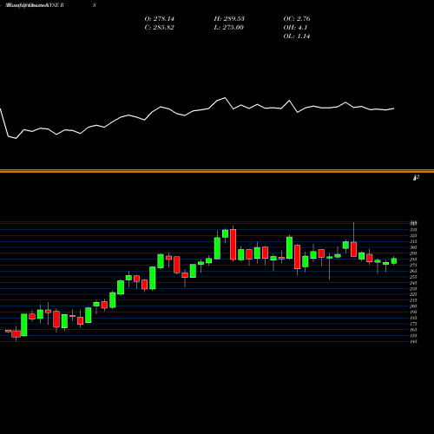The width and height of the screenshot is (434, 434).
Task: Click the OL: 1.14 value
Action: point(297,36)
